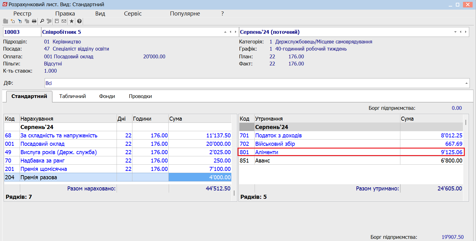
Task: Select the Податок з доходів row
Action: [351, 136]
